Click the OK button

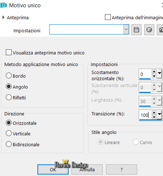point(53,169)
